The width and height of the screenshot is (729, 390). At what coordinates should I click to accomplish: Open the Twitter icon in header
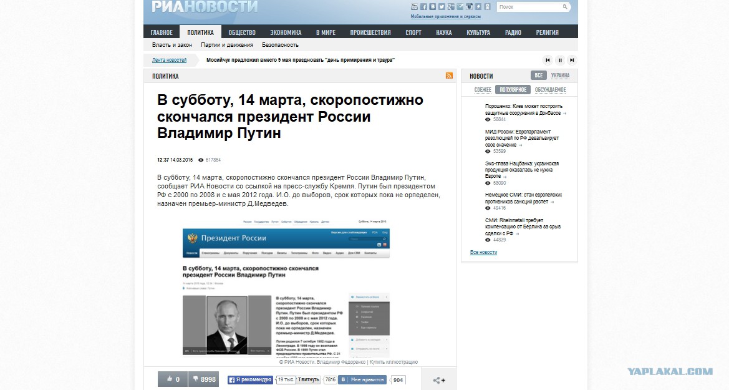pyautogui.click(x=442, y=6)
